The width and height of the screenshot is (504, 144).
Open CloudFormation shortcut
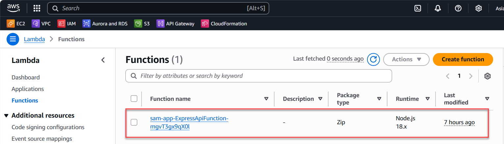tap(224, 24)
